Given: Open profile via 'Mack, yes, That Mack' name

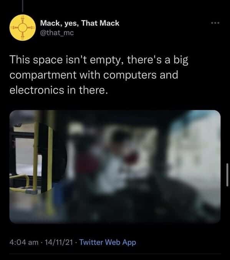Looking at the screenshot, I should point(79,23).
